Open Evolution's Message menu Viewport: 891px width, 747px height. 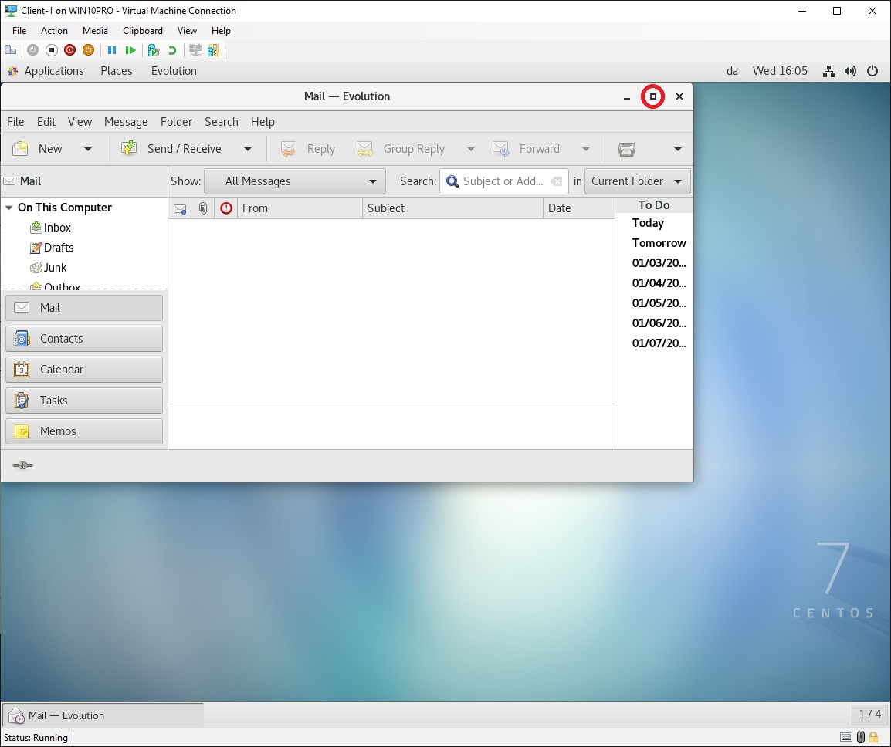coord(126,122)
